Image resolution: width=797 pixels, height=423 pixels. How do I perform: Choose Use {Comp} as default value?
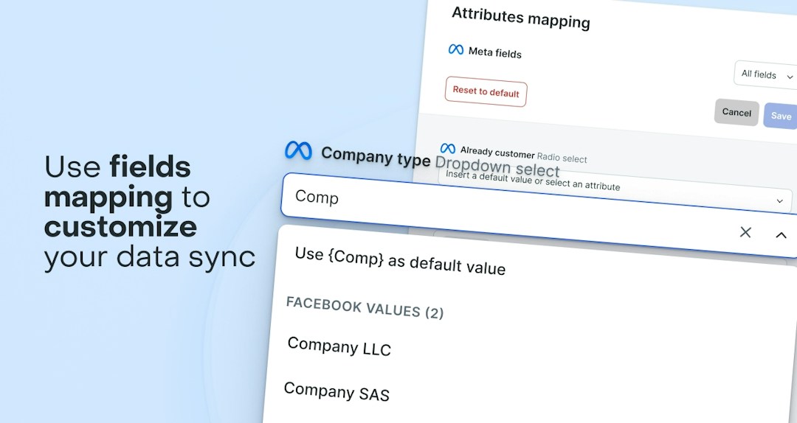point(400,261)
